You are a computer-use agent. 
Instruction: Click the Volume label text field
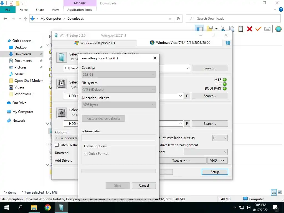click(119, 138)
